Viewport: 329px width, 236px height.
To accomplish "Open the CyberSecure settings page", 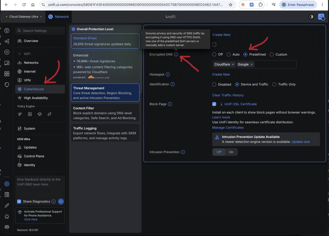I will coord(40,89).
